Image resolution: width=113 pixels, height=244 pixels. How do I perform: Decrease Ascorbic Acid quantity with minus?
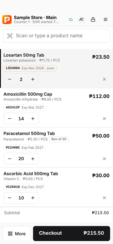point(10,198)
